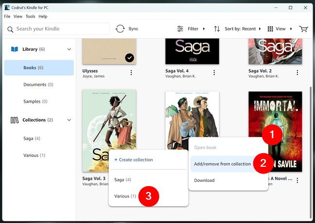Click the search magnifier icon
This screenshot has width=315, height=223.
(x=10, y=29)
